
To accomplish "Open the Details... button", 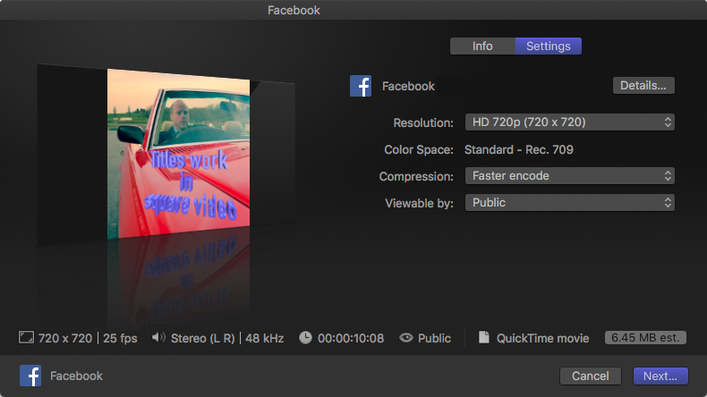I will (643, 86).
